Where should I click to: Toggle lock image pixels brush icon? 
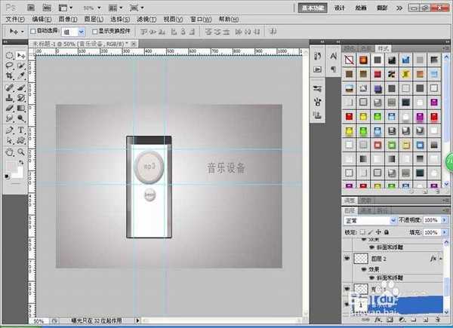click(x=370, y=232)
